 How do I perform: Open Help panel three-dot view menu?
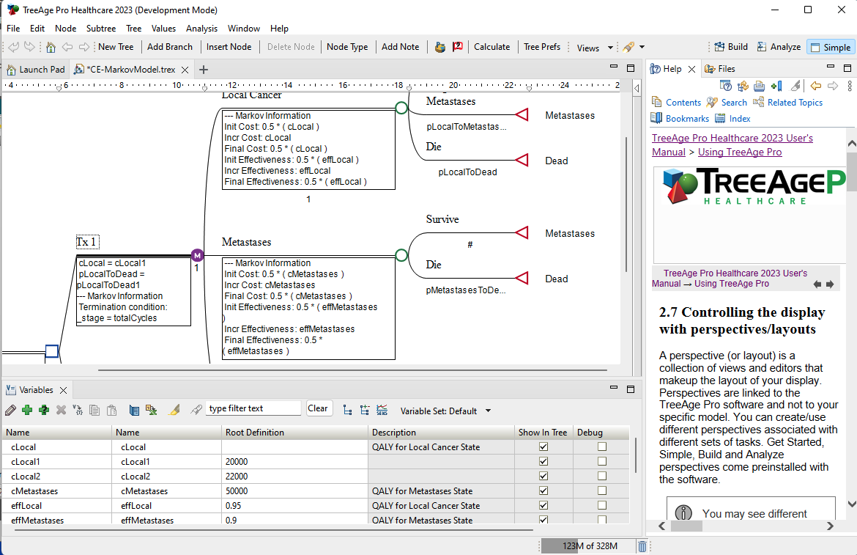[x=850, y=86]
